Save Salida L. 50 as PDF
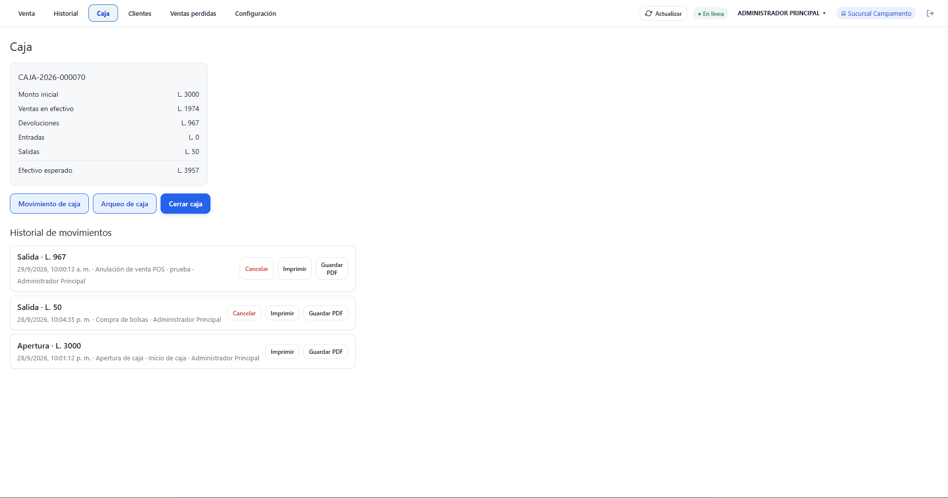The image size is (948, 498). [326, 313]
